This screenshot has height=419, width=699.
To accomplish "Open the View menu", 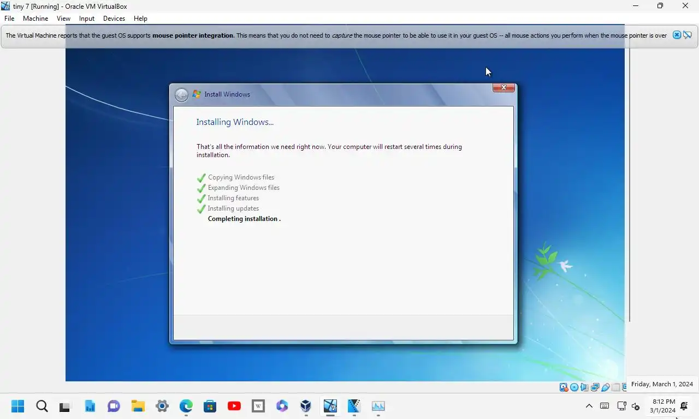I will tap(63, 19).
